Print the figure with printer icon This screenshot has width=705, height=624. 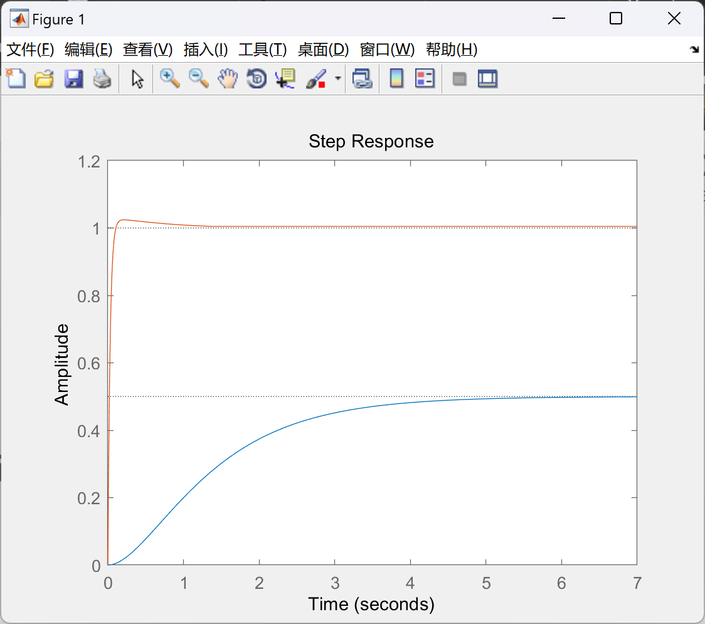pyautogui.click(x=102, y=78)
